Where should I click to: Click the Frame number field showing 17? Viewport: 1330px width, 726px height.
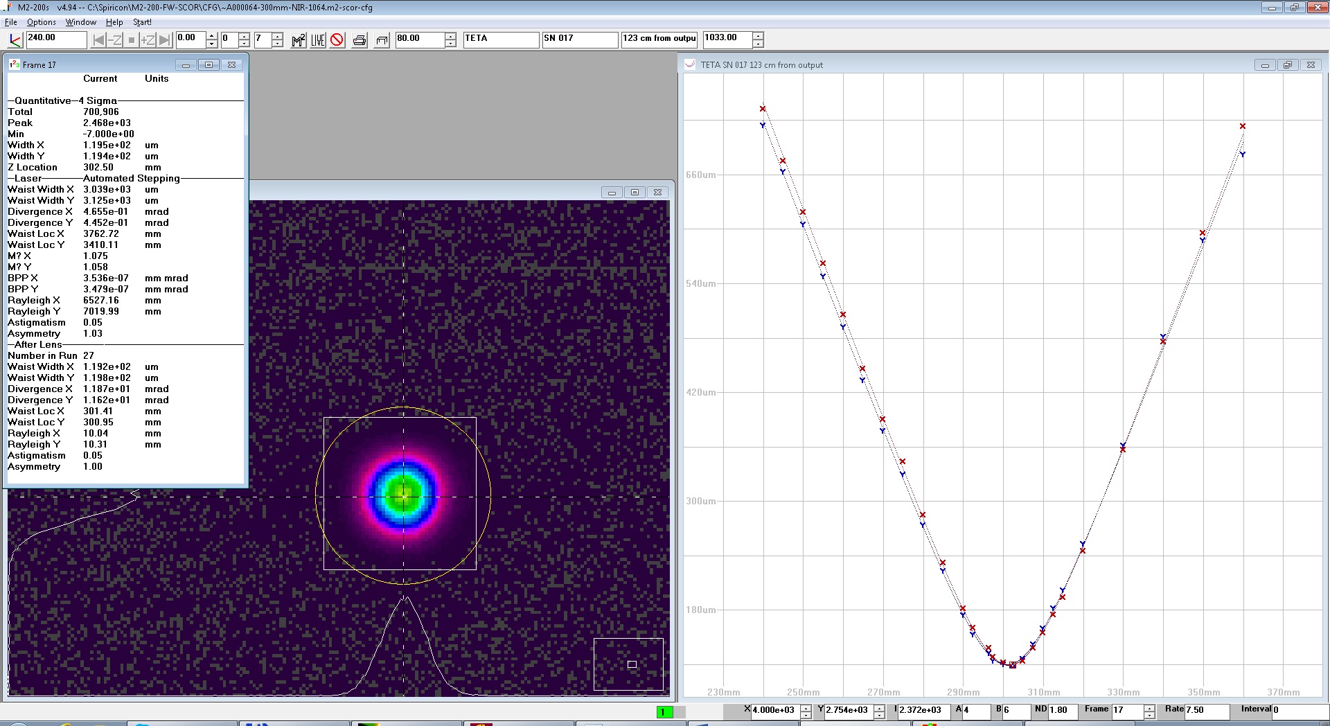click(1127, 711)
